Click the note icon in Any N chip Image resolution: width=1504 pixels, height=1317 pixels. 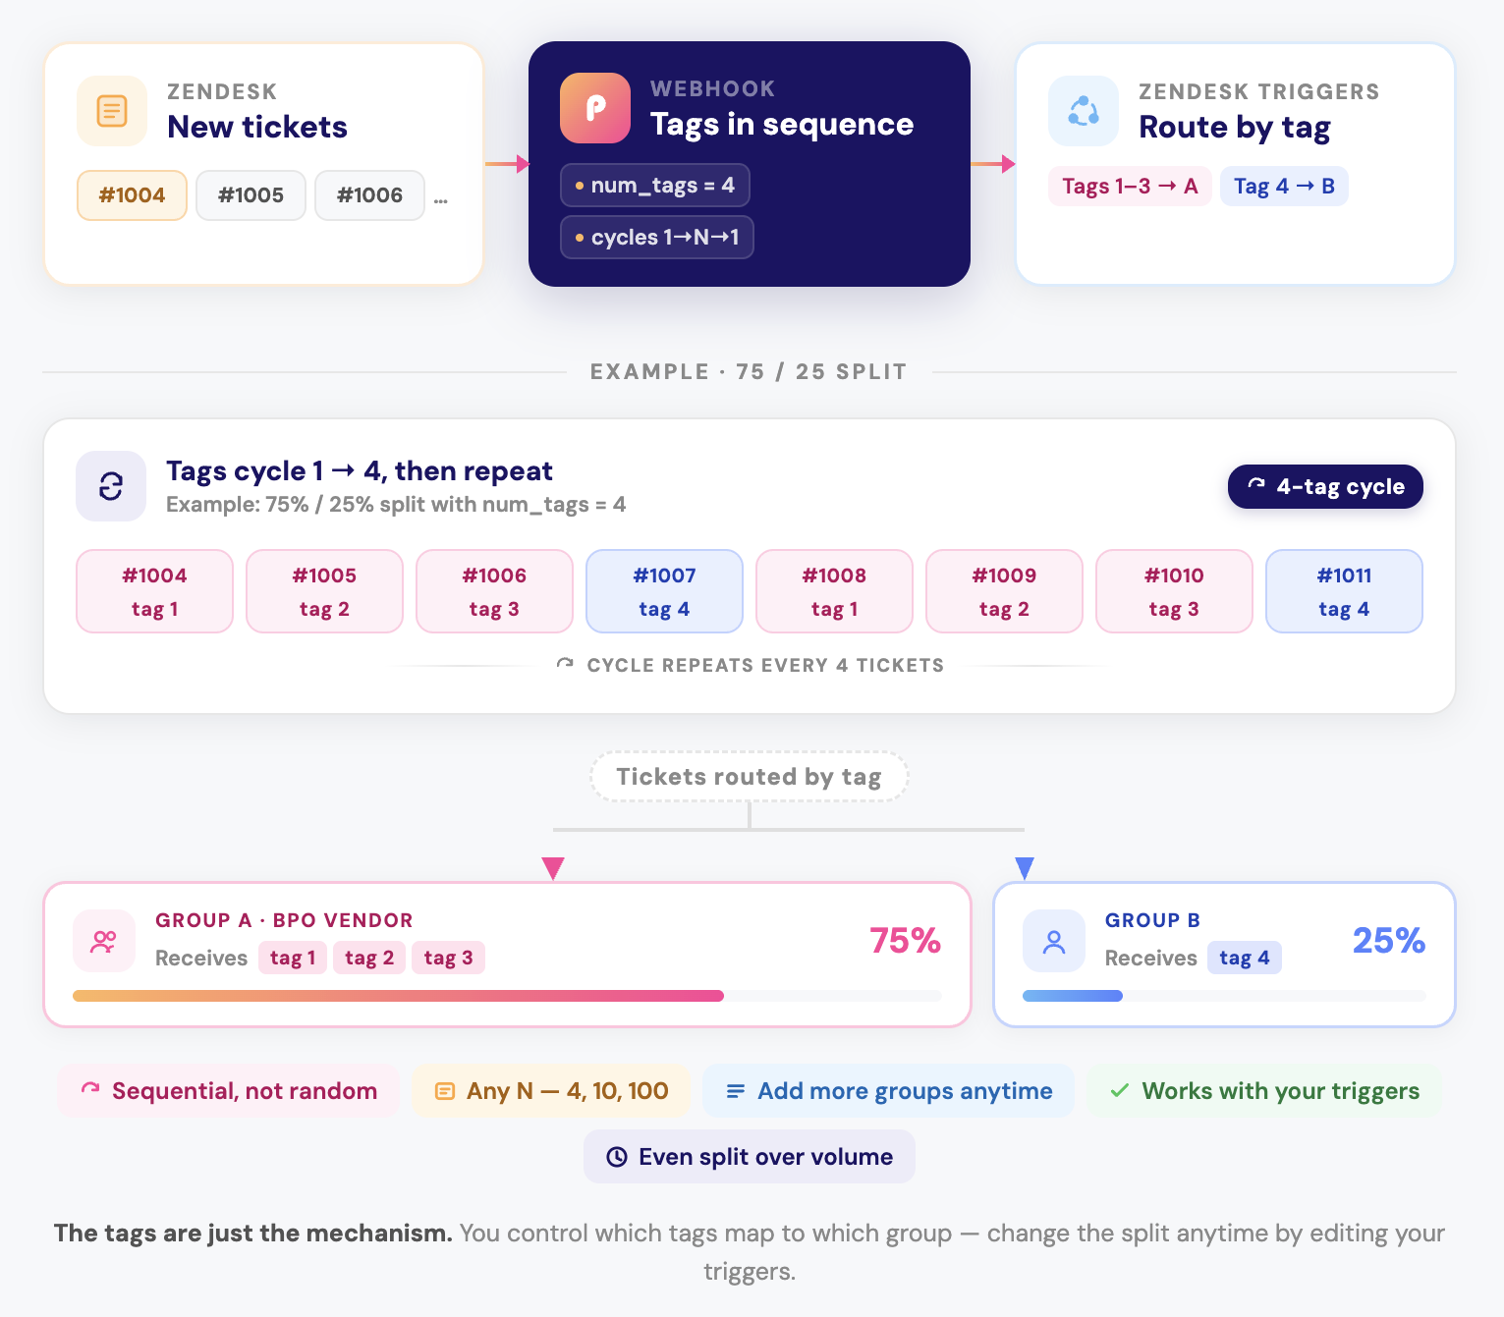click(445, 1091)
